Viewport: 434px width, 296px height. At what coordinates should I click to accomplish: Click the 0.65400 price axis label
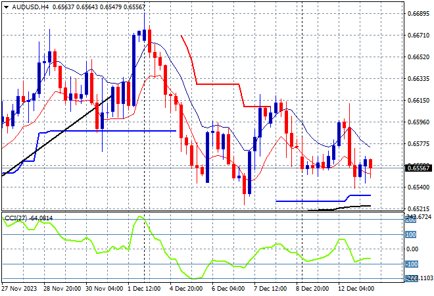(418, 187)
